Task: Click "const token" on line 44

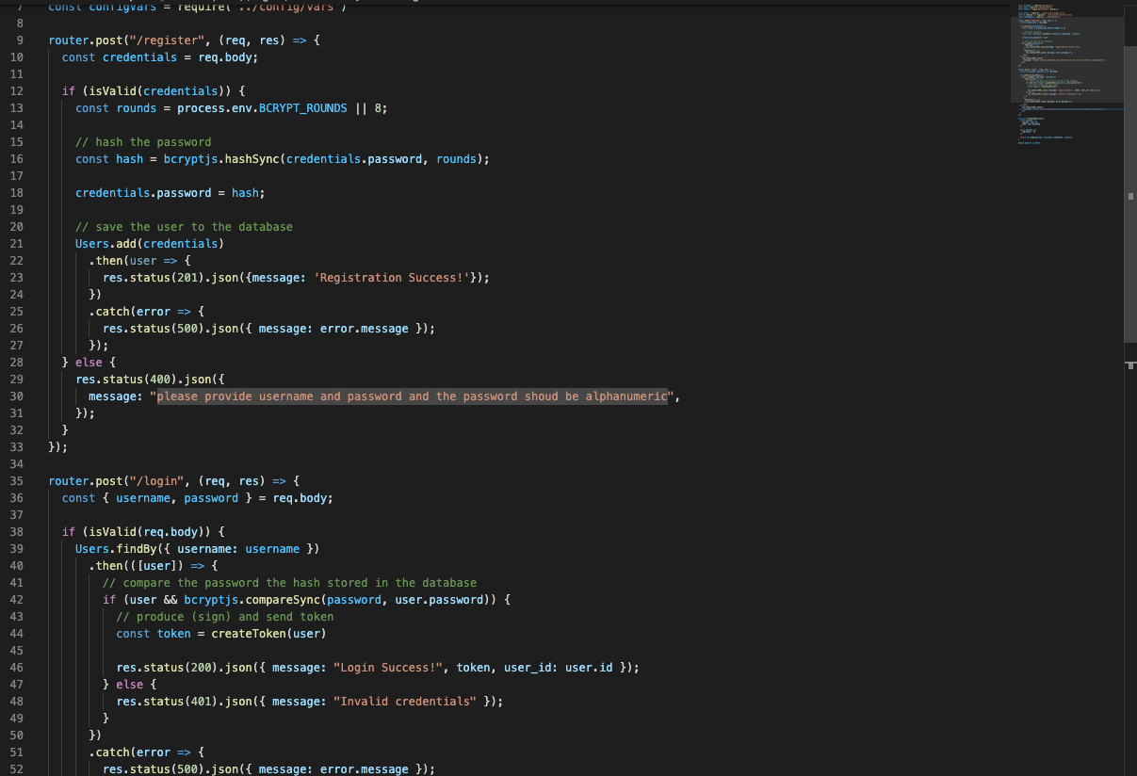Action: pyautogui.click(x=154, y=634)
